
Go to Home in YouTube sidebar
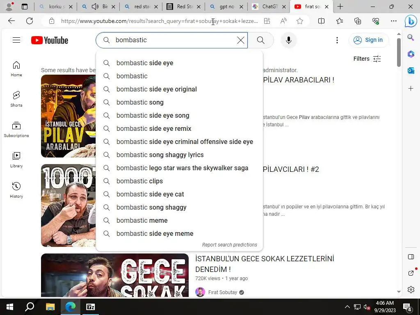(x=16, y=68)
